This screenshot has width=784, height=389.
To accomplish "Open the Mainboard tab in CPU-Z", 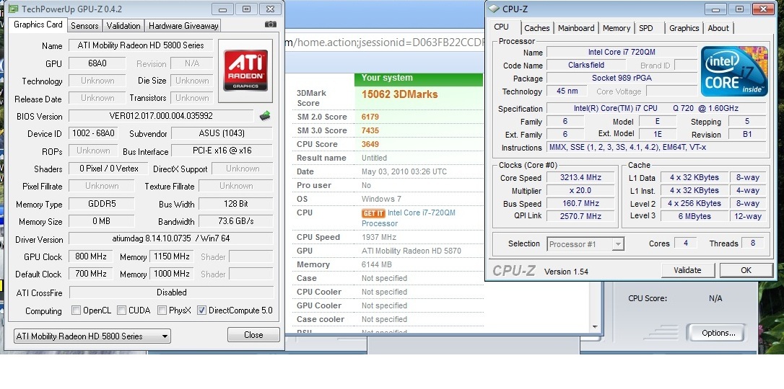I will point(576,28).
